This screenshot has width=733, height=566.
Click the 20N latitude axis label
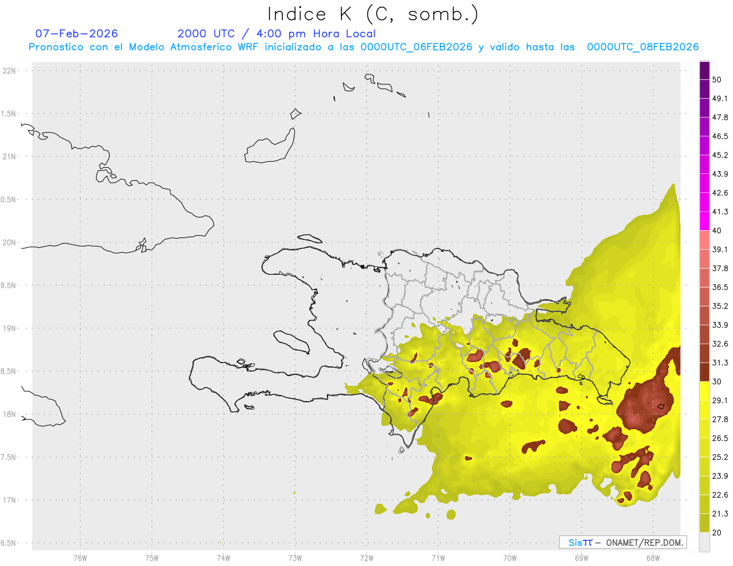point(10,242)
